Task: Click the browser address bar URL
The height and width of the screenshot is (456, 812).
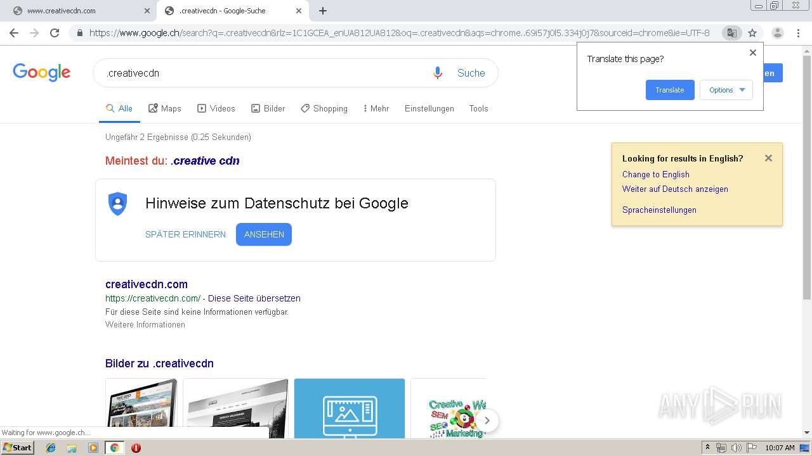Action: pos(399,33)
